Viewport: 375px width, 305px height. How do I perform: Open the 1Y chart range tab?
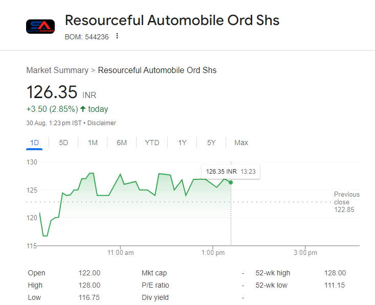pyautogui.click(x=182, y=143)
